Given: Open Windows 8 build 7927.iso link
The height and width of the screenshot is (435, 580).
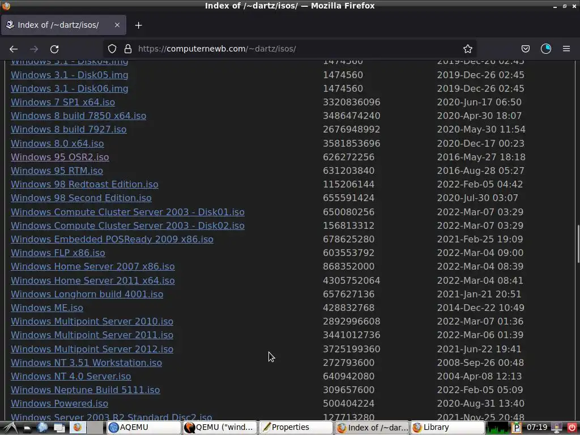Looking at the screenshot, I should coord(69,130).
